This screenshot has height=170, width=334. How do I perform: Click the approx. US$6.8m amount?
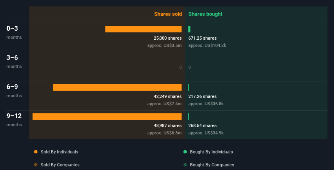(x=164, y=133)
